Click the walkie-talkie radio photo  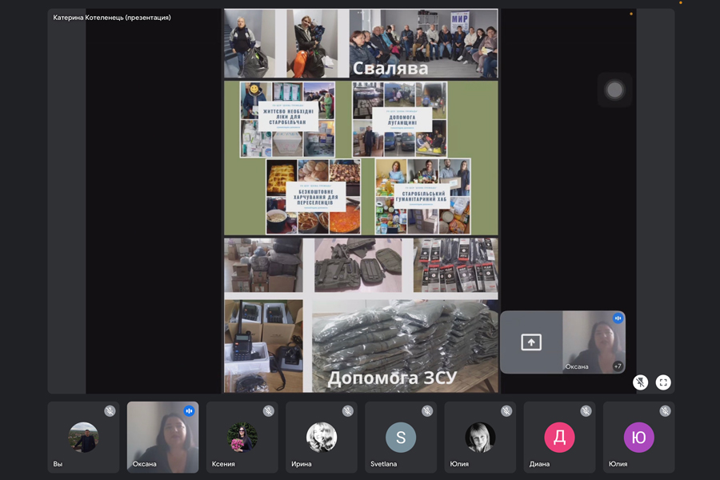[263, 346]
